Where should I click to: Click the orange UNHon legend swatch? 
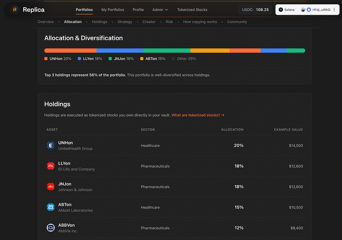[x=46, y=58]
